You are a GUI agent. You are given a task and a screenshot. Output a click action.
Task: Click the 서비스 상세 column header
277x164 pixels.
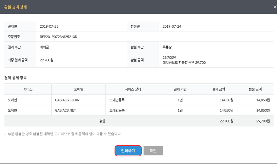coord(133,89)
